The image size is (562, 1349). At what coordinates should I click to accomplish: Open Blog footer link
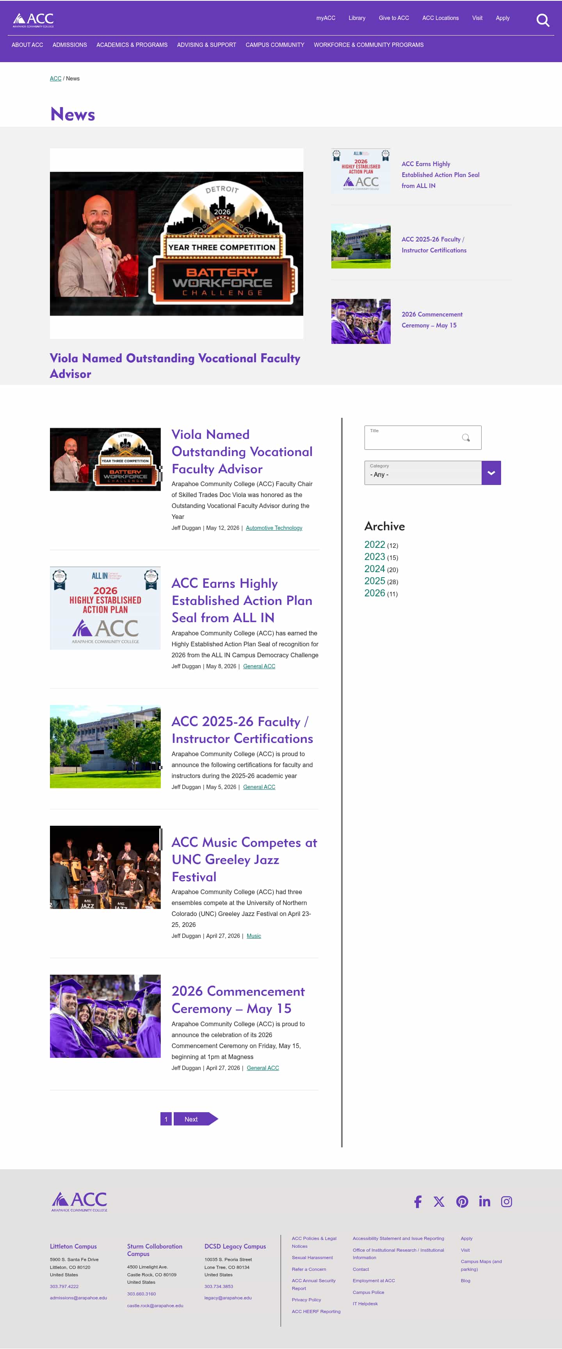[465, 1281]
